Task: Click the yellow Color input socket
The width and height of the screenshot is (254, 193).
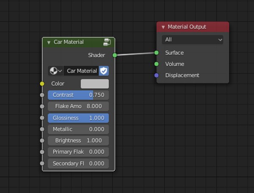Action: pyautogui.click(x=42, y=84)
